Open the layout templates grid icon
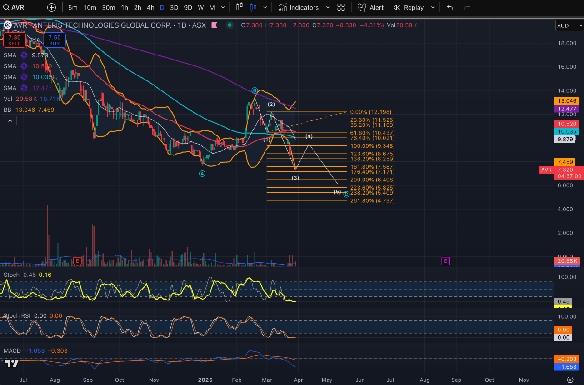Viewport: 584px width, 385px height. click(x=341, y=7)
